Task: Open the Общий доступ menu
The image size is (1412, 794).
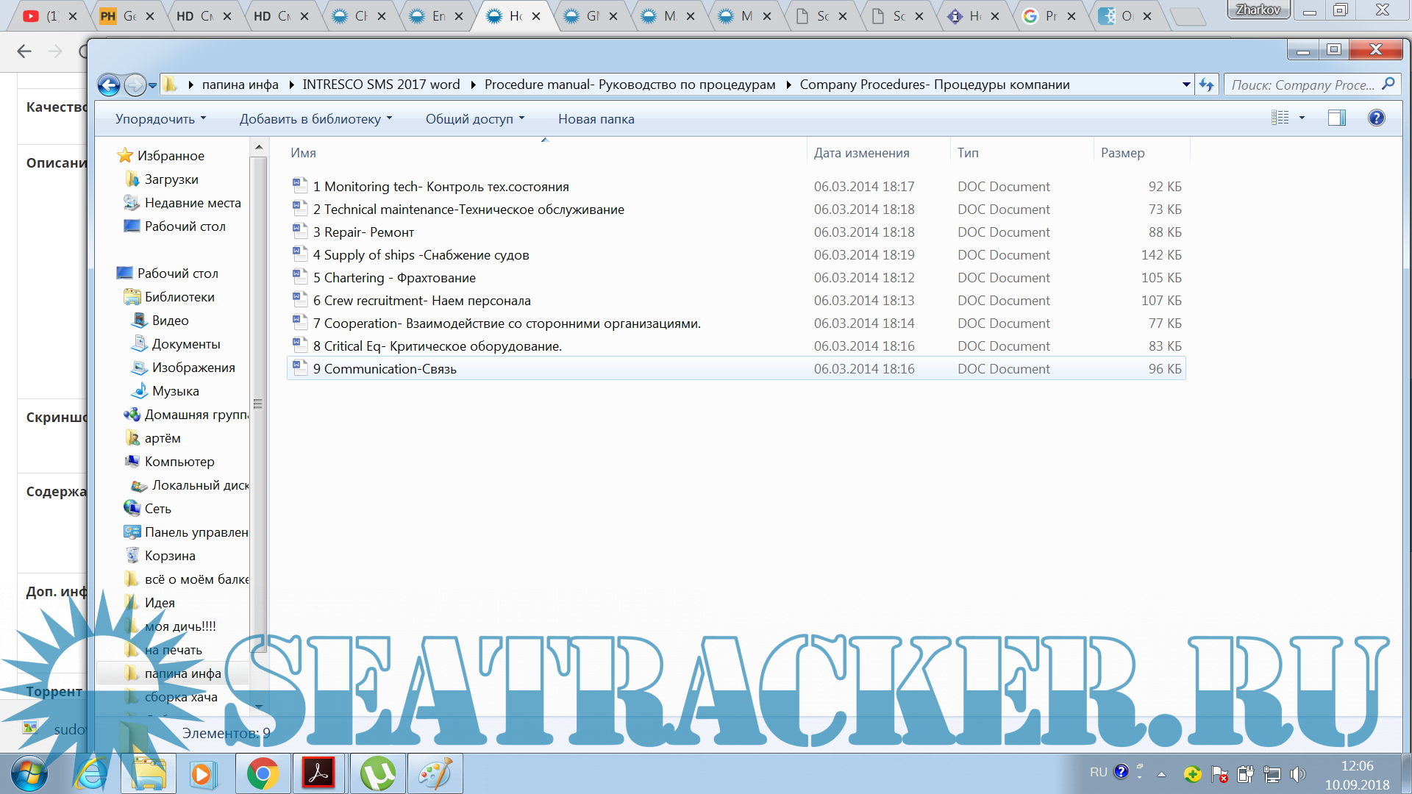Action: [474, 119]
